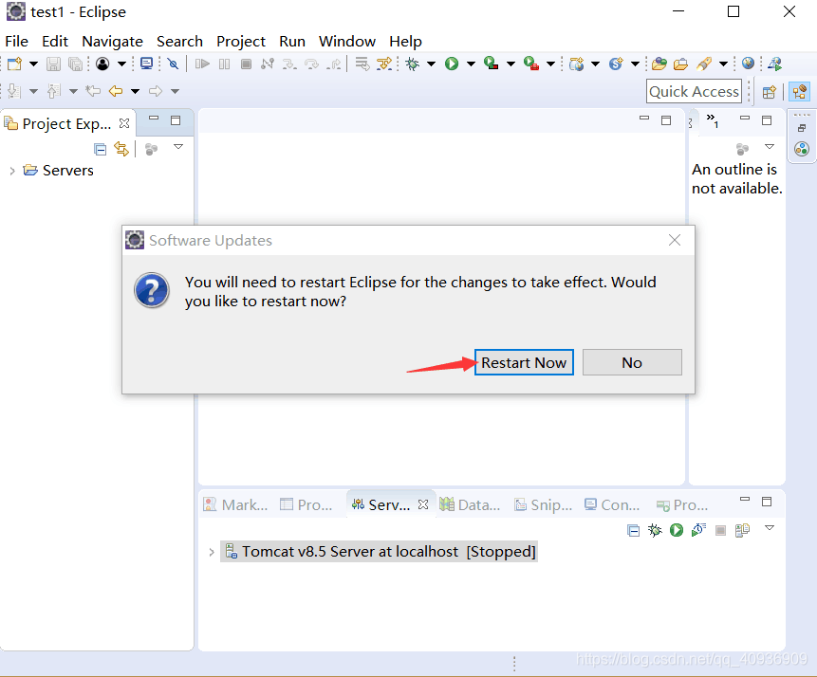
Task: Click the Last Edit Location icon
Action: [93, 91]
